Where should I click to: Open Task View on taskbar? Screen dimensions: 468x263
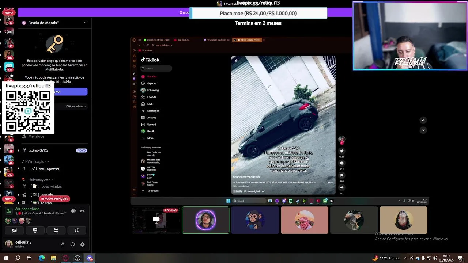click(29, 258)
